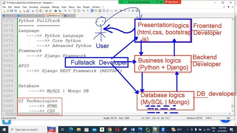The width and height of the screenshot is (237, 133).
Task: Click line number 5579 in margin
Action: (x=8, y=56)
